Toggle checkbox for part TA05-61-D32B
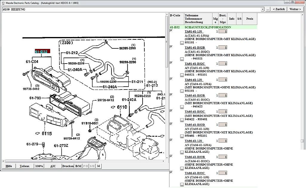The image size is (306, 188). tap(171, 95)
